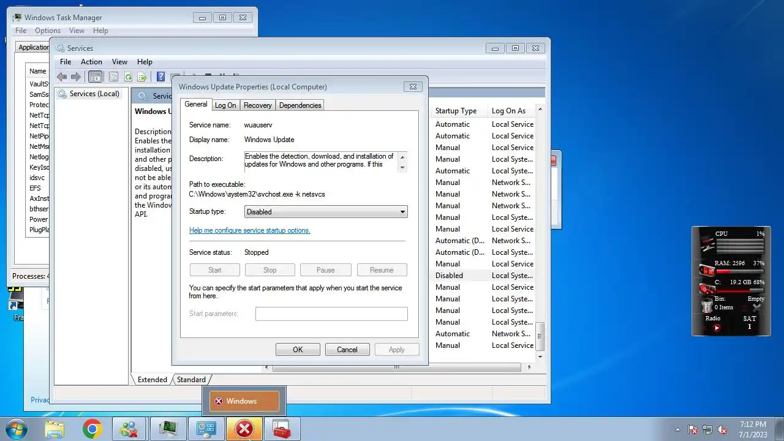This screenshot has height=441, width=784.
Task: Open Task Manager File menu
Action: coord(20,31)
